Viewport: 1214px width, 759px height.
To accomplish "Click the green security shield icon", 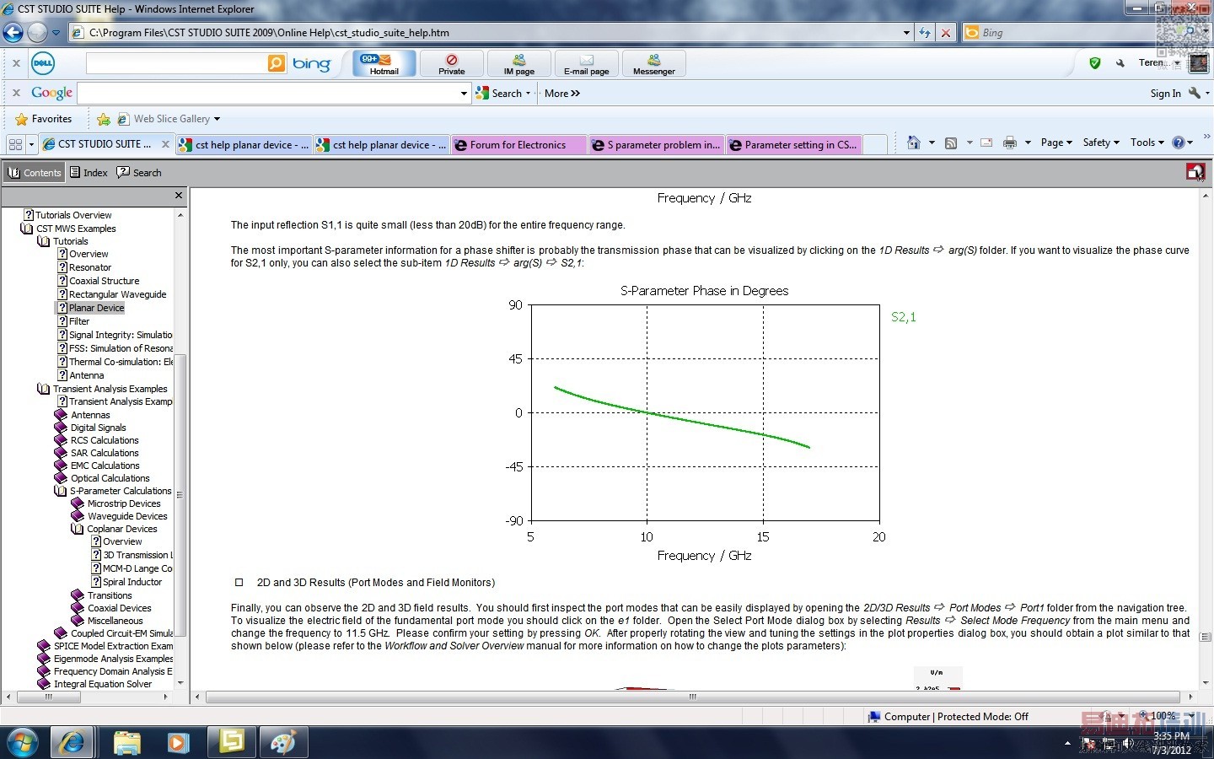I will (x=1095, y=63).
